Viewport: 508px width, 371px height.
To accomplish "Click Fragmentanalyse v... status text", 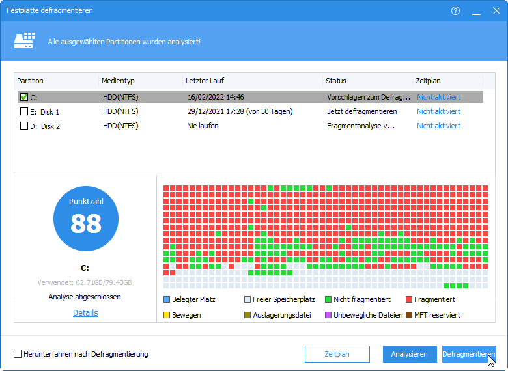I will (361, 126).
